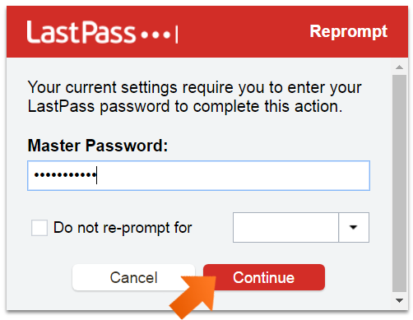Toggle via the 'Do not re-prompt for' label
This screenshot has width=413, height=320.
pyautogui.click(x=123, y=228)
